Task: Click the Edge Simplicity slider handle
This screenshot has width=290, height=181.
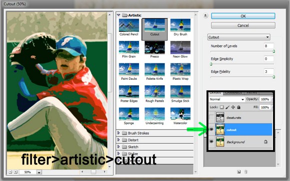Action: click(x=211, y=64)
